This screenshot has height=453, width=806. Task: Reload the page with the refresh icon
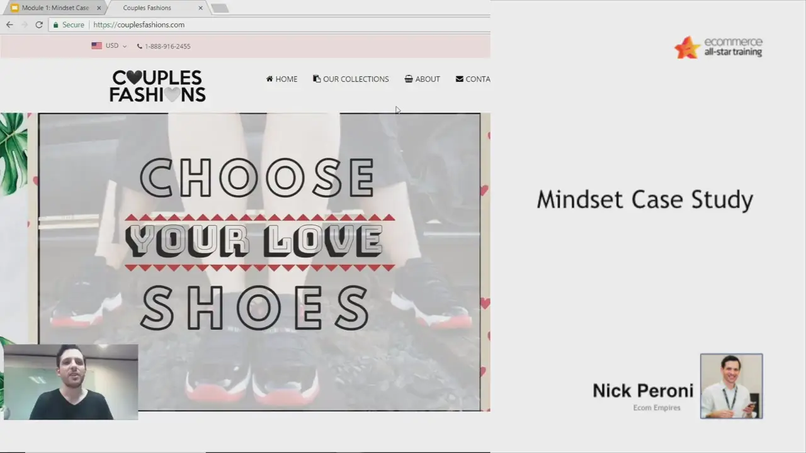pyautogui.click(x=39, y=25)
